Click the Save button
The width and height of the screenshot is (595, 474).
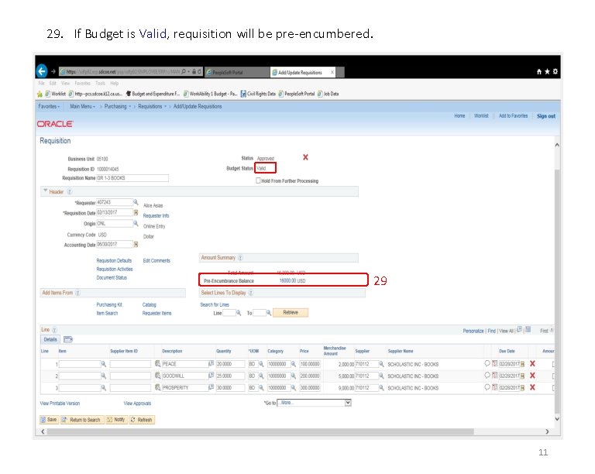click(49, 420)
